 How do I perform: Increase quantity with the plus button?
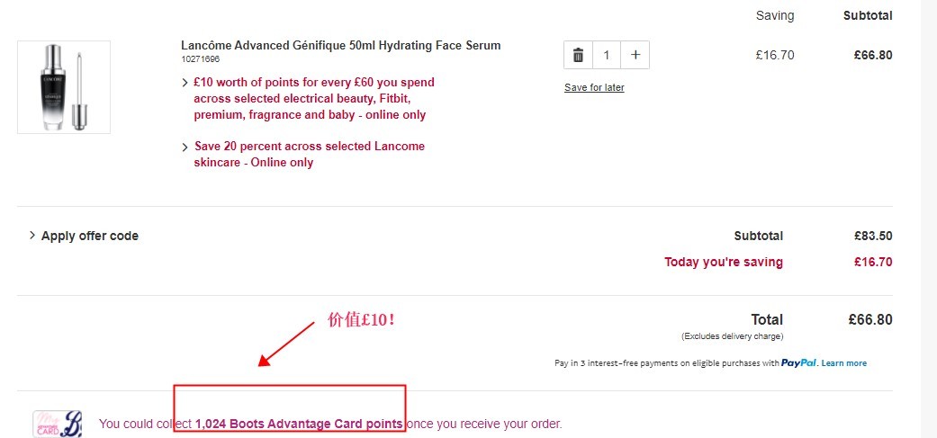click(635, 56)
